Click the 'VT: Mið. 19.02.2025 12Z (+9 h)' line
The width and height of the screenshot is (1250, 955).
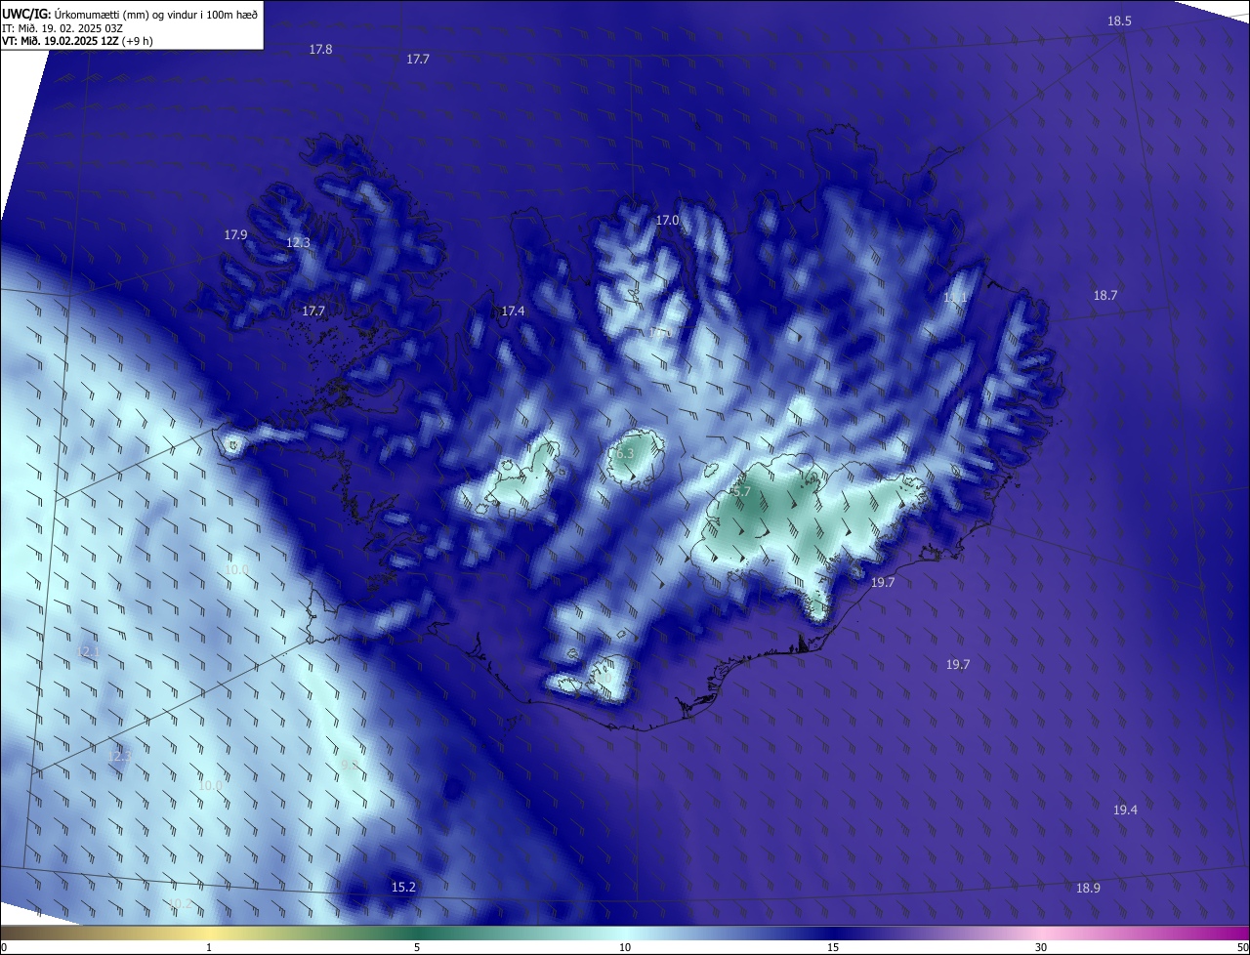pyautogui.click(x=77, y=41)
